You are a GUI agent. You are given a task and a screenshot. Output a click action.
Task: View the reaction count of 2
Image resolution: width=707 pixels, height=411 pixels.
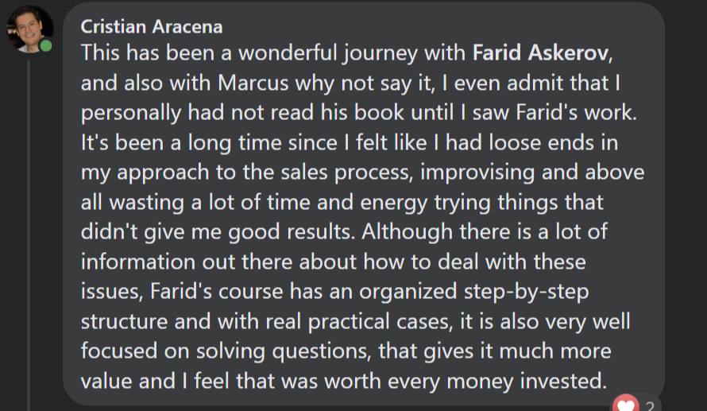click(650, 405)
